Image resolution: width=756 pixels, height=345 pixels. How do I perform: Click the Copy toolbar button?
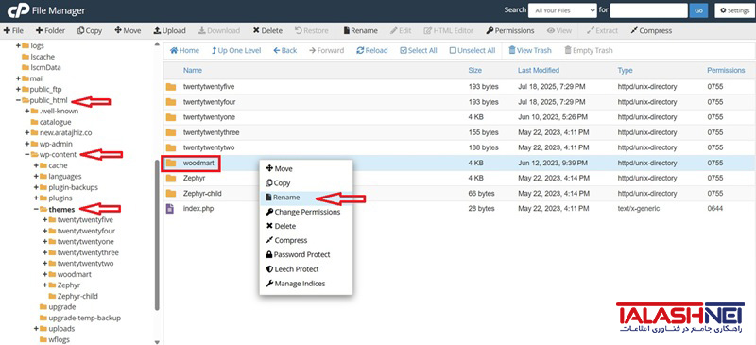[x=90, y=31]
